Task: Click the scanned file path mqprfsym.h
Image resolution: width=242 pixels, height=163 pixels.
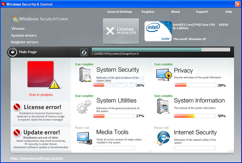Action: coord(115,54)
